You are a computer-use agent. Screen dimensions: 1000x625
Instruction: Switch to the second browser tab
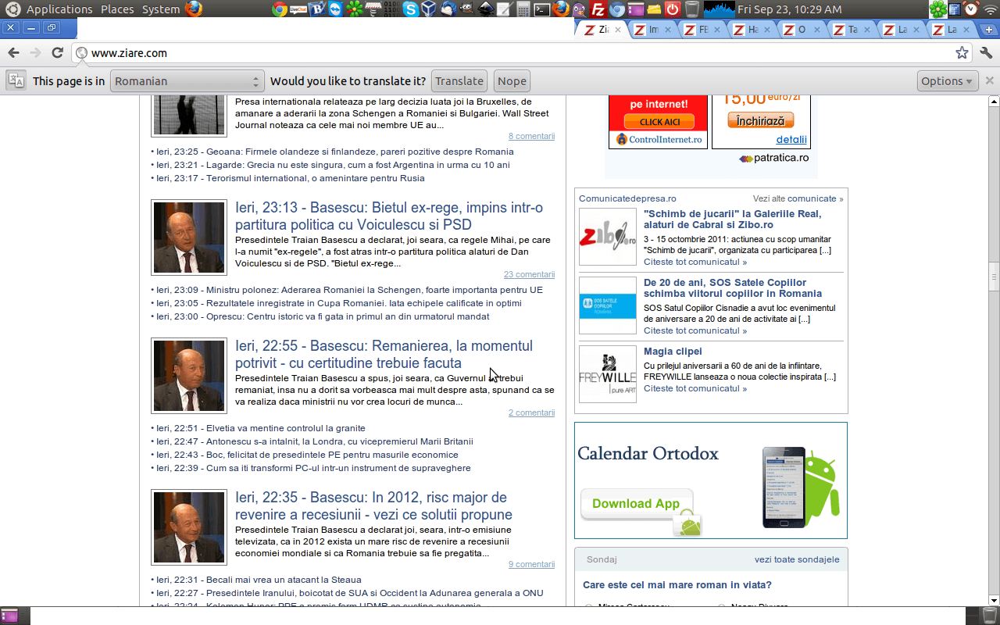[x=647, y=30]
